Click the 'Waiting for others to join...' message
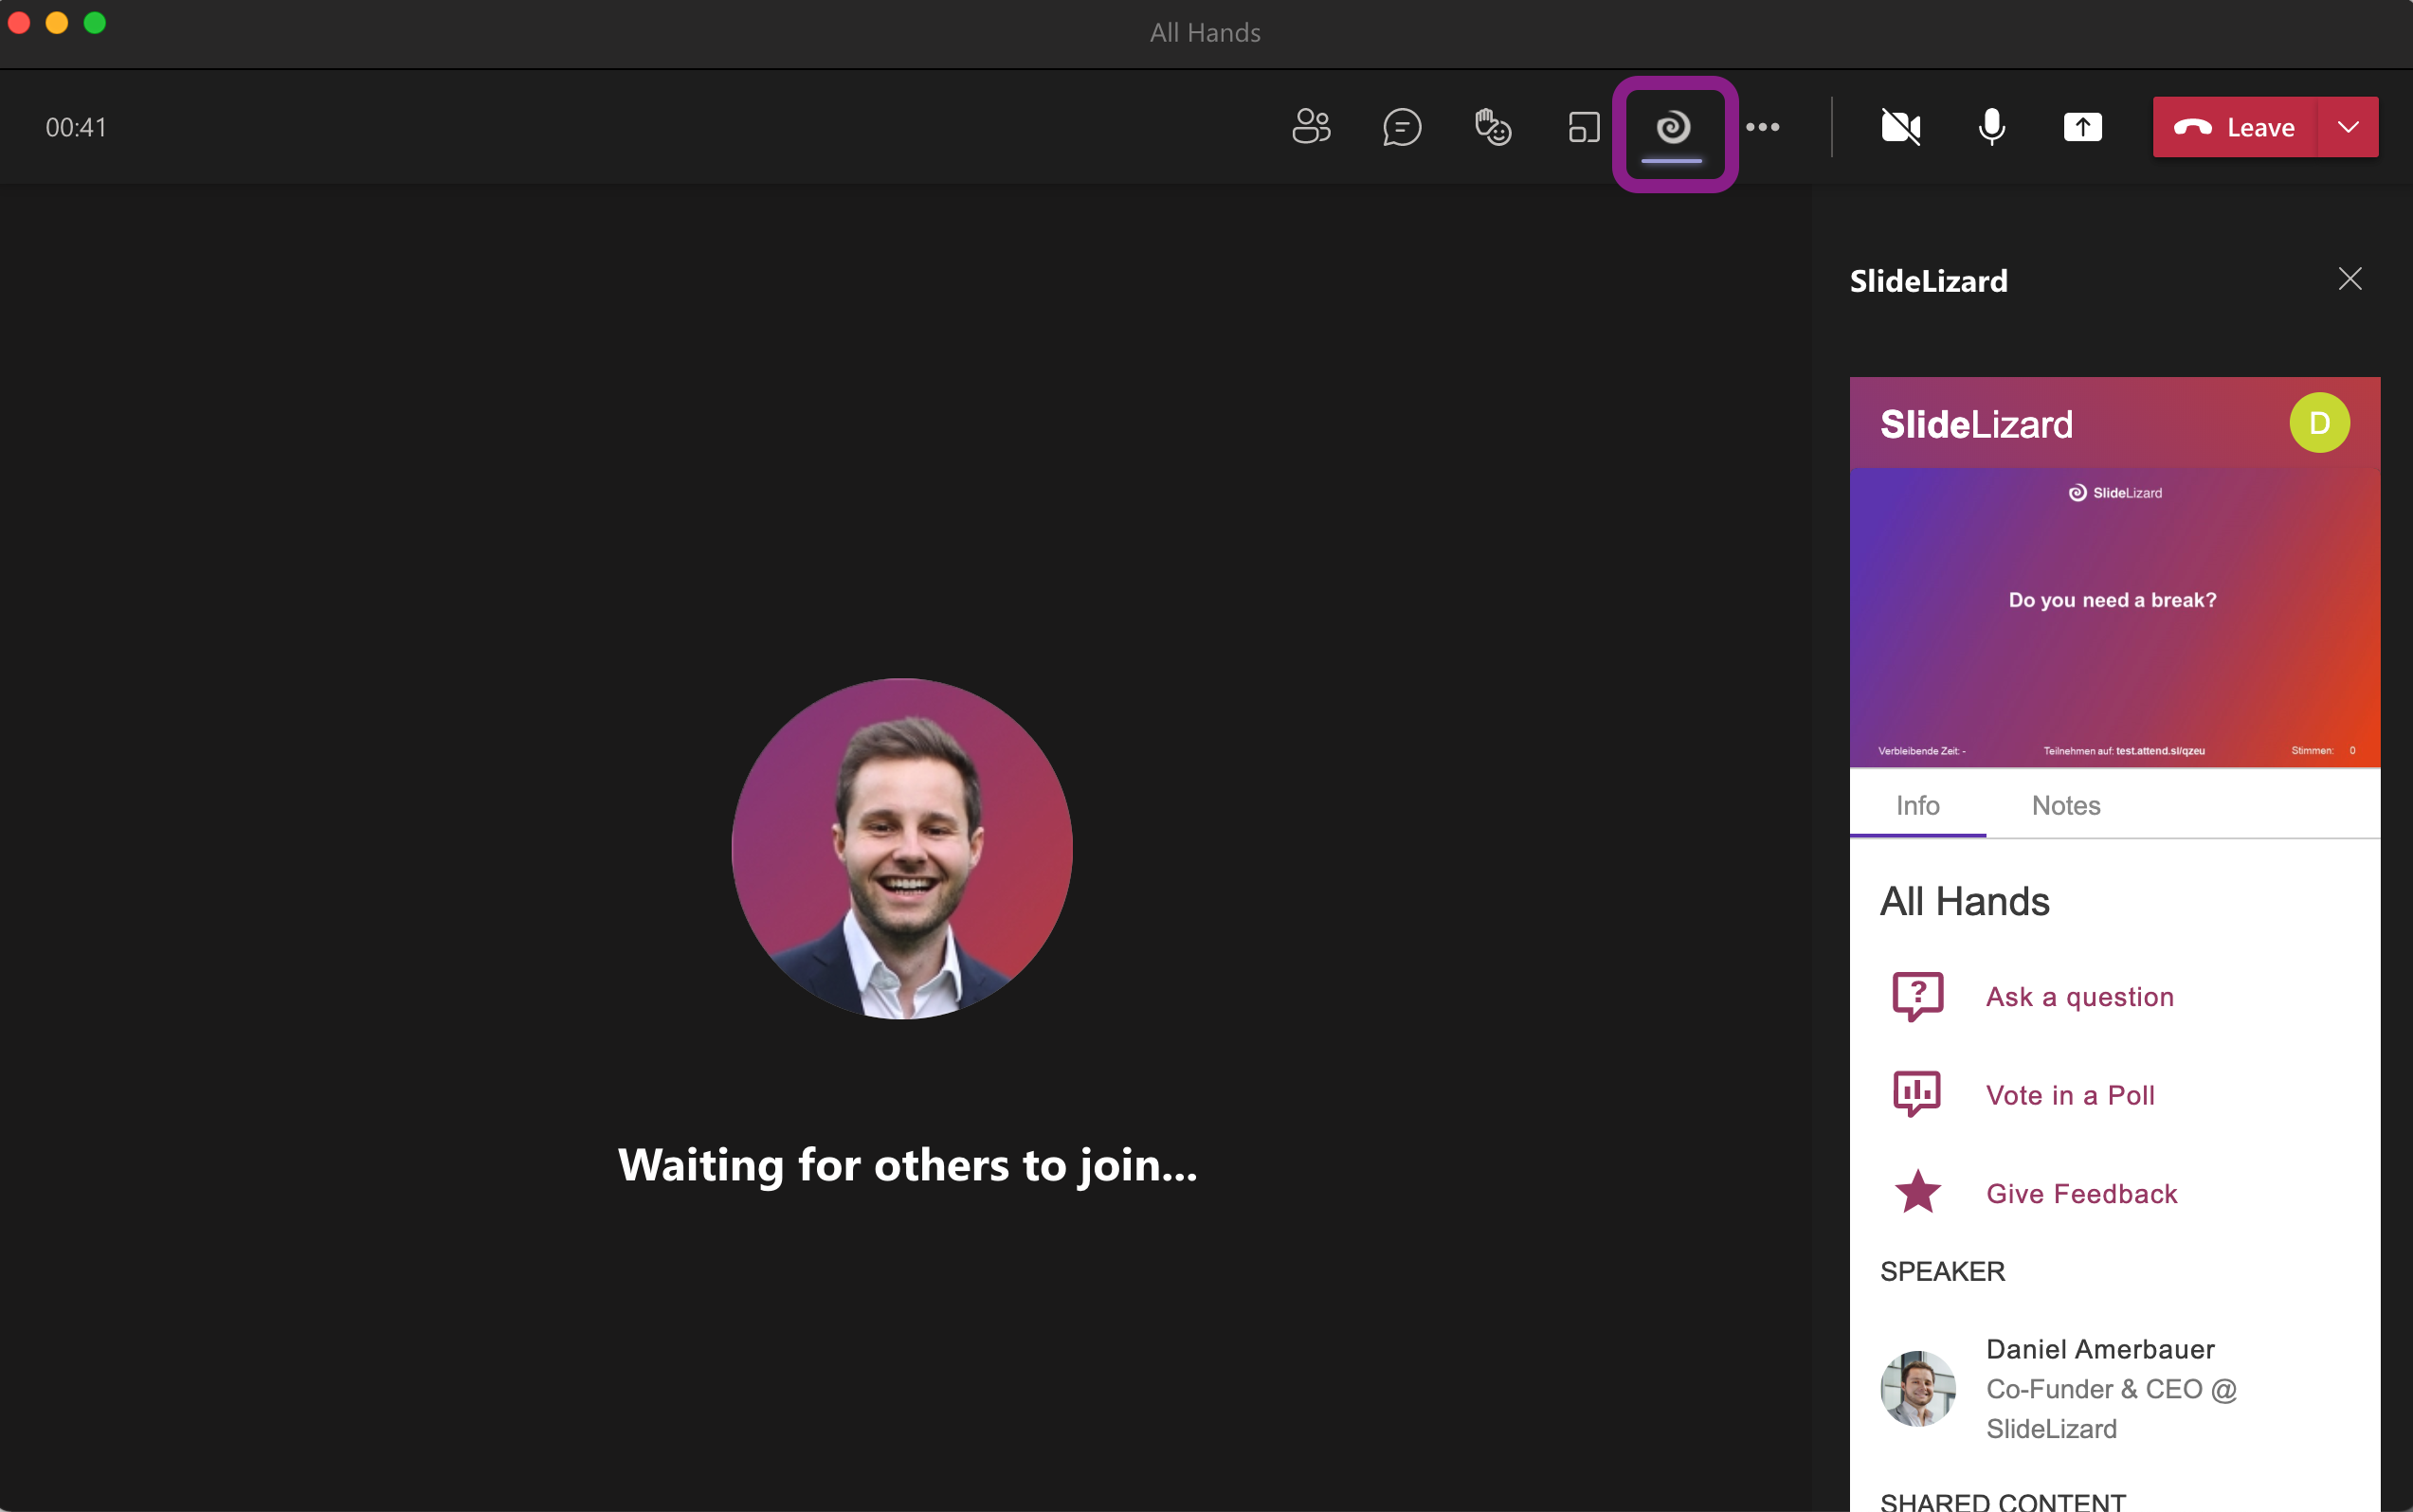The image size is (2413, 1512). point(907,1165)
